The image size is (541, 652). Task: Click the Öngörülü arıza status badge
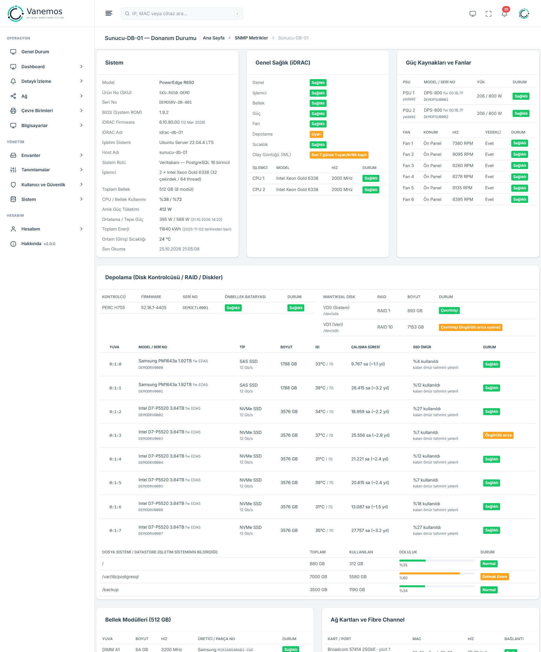(x=498, y=435)
